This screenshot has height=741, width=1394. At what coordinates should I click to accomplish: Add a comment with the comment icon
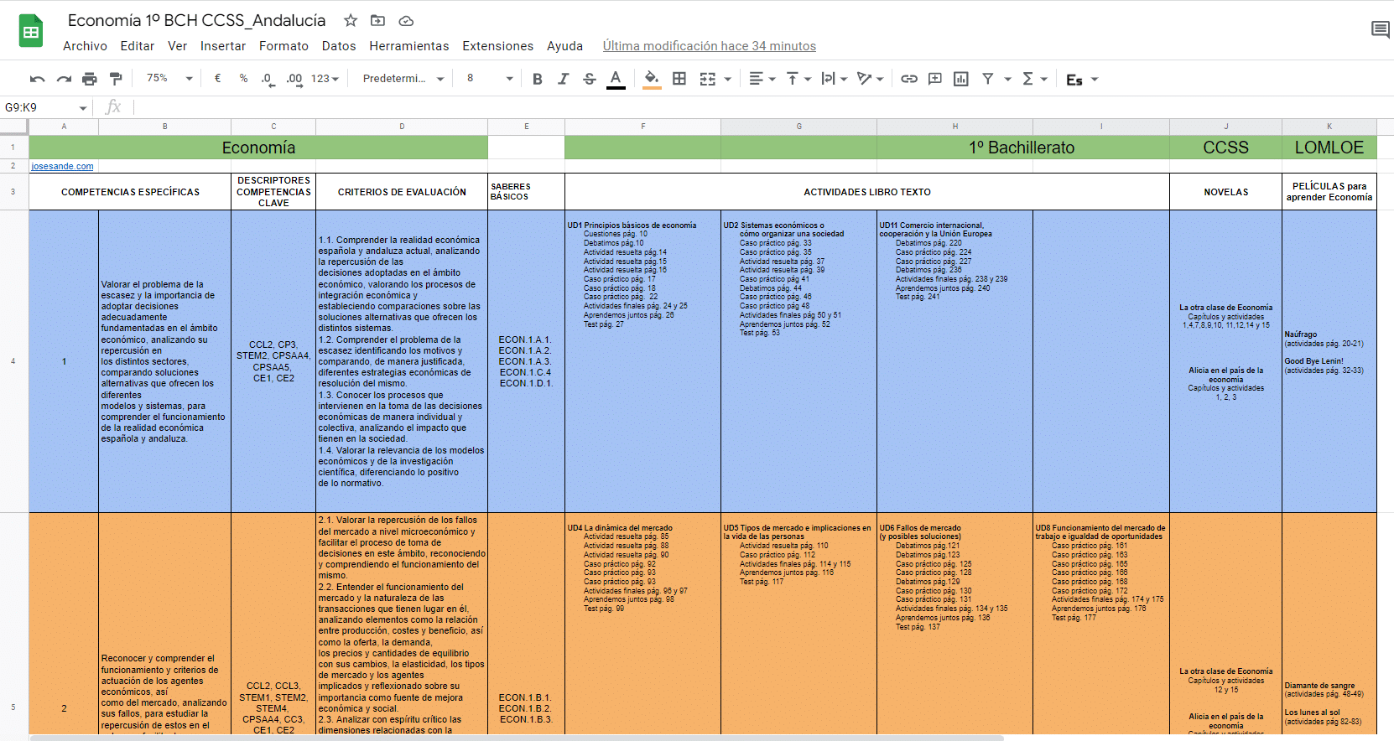pyautogui.click(x=935, y=79)
